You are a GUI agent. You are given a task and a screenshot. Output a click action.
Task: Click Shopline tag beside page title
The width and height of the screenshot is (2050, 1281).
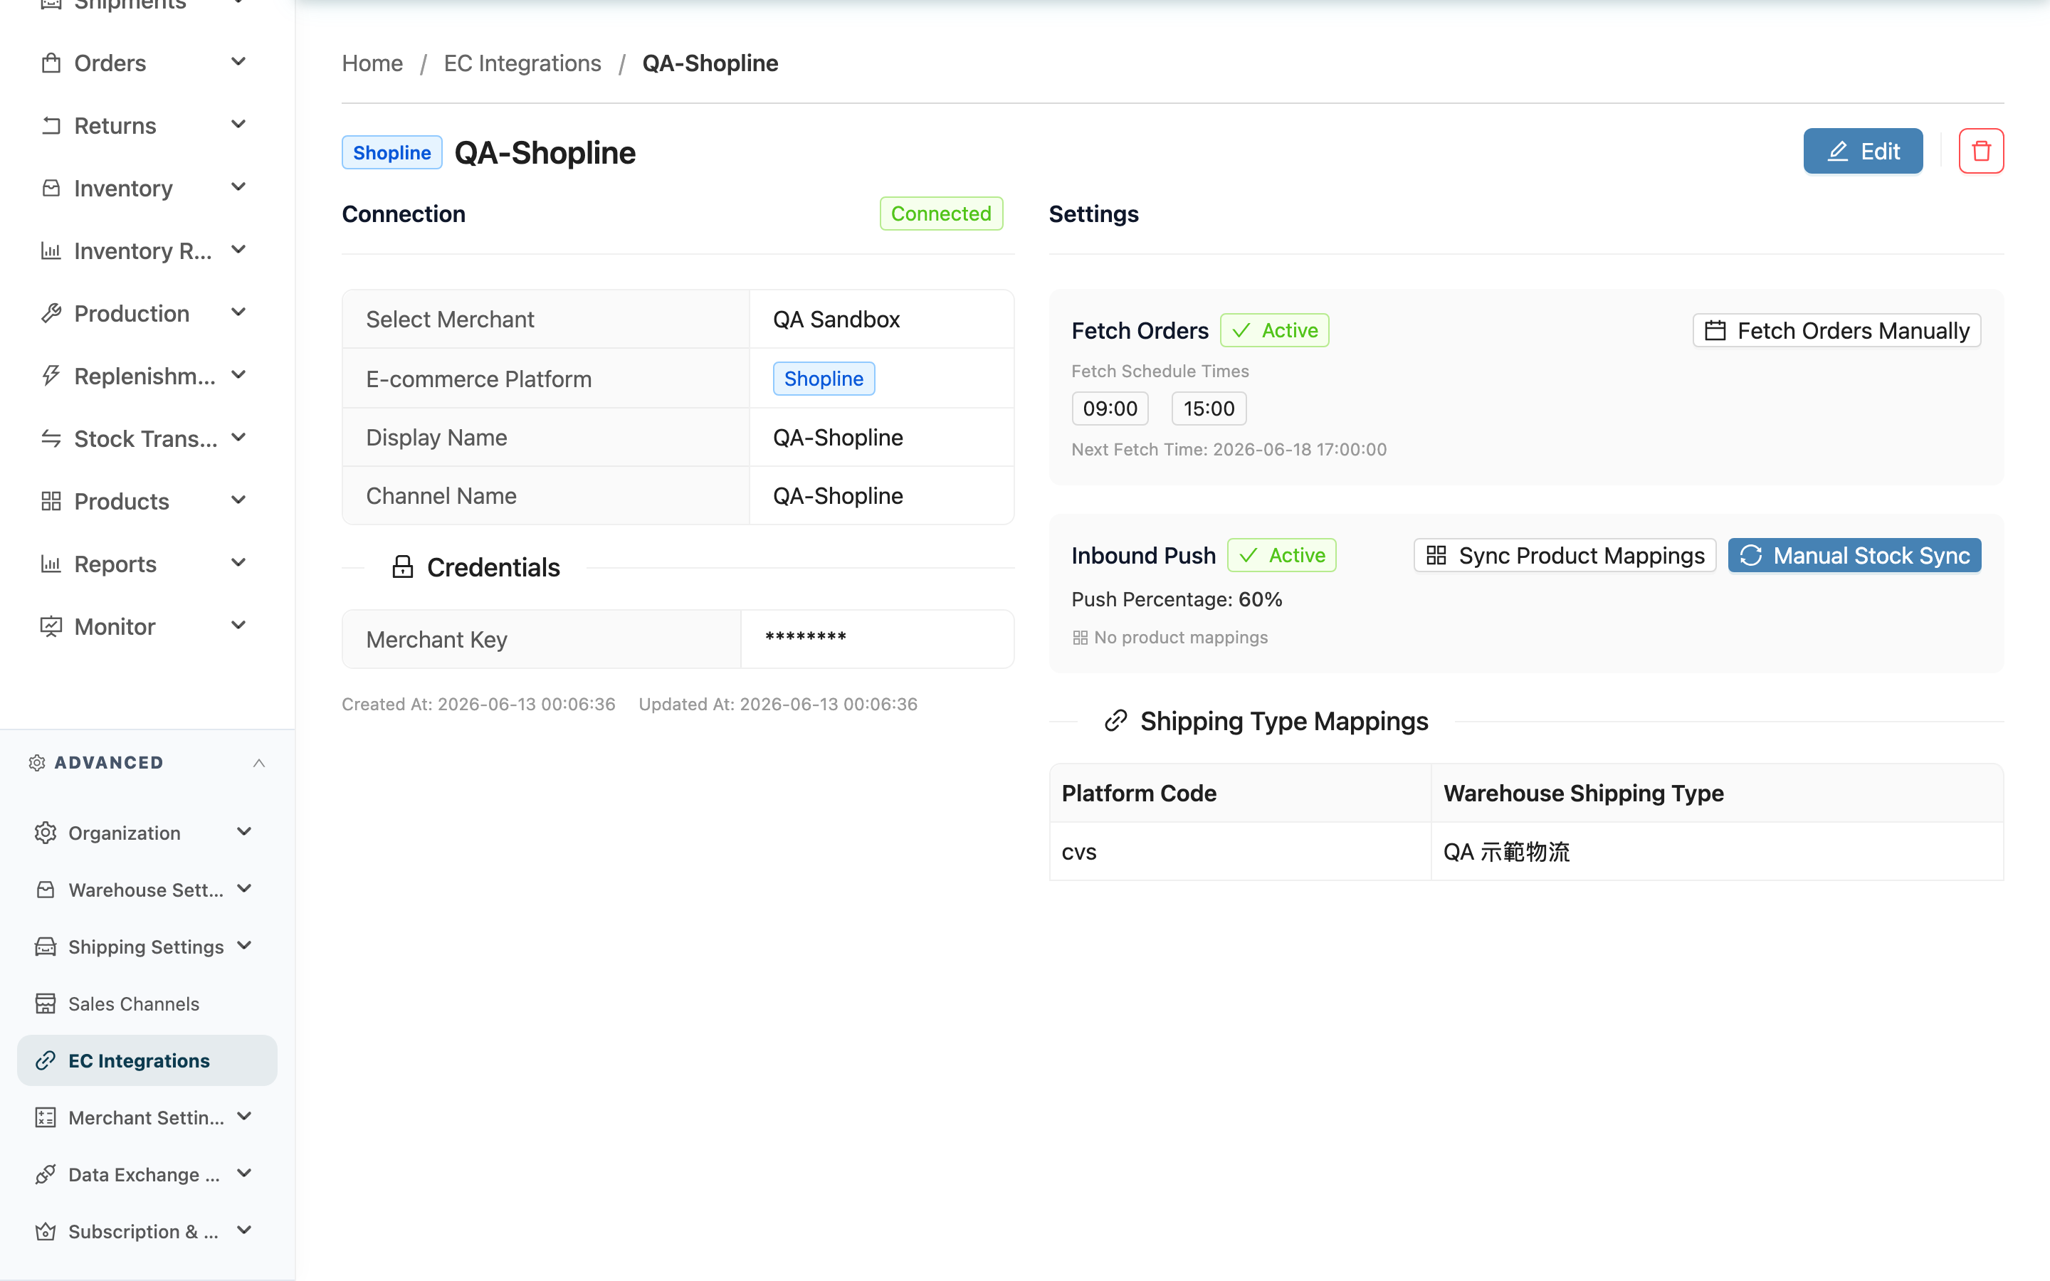tap(391, 152)
